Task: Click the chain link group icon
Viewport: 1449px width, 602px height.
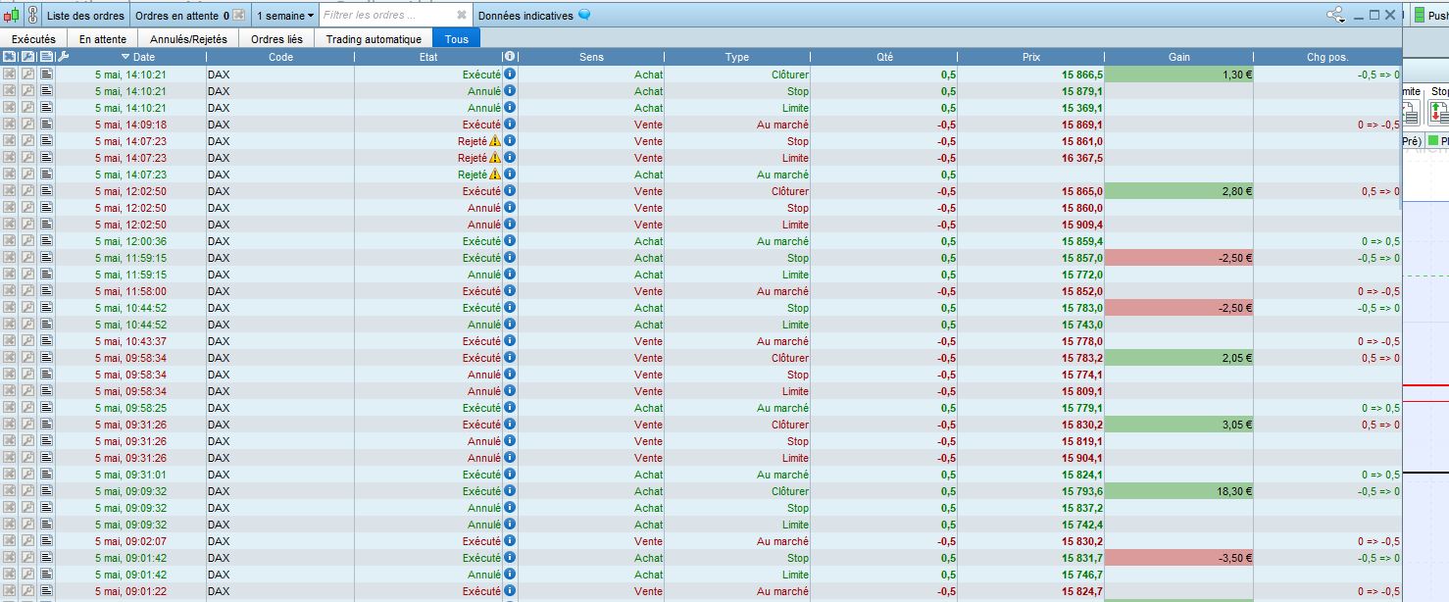Action: click(x=32, y=16)
